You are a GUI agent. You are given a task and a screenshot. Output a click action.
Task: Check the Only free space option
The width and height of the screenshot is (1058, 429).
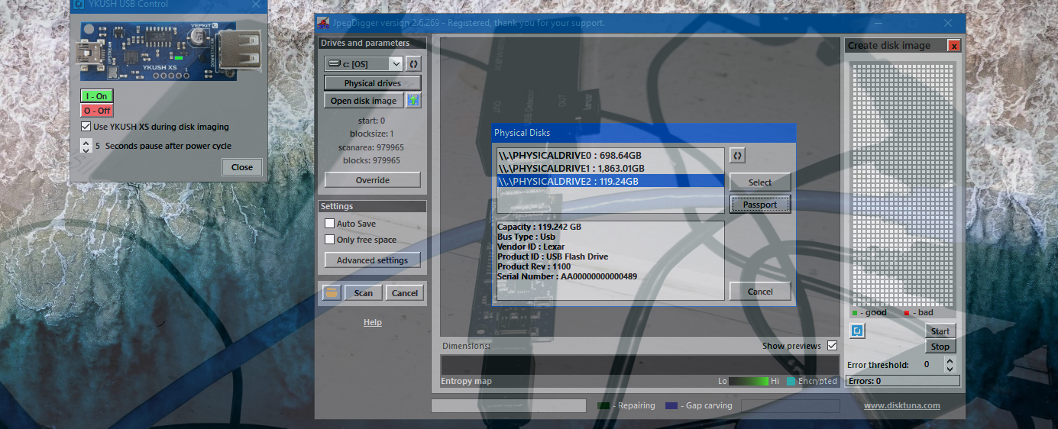(330, 240)
